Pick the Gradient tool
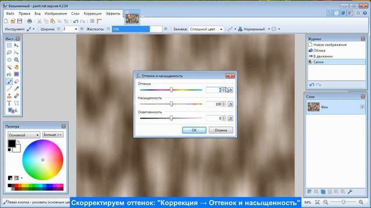371x208 pixels. [x=16, y=75]
